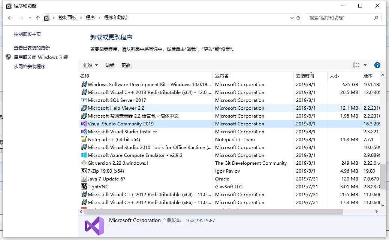Click the 7-Zip 19.00 icon
The image size is (389, 240).
[x=84, y=171]
